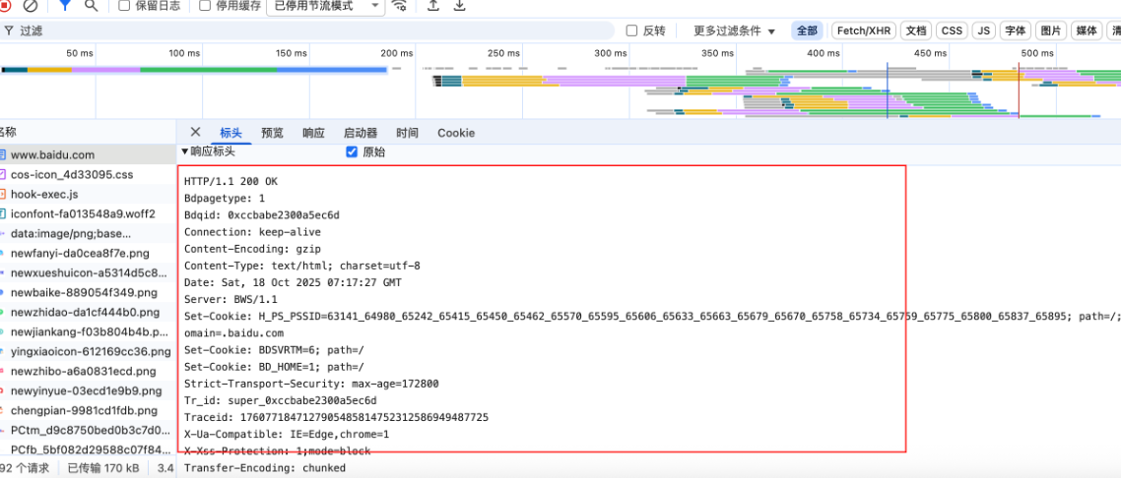Collapse the 响应标头 section
The height and width of the screenshot is (478, 1121).
(208, 151)
